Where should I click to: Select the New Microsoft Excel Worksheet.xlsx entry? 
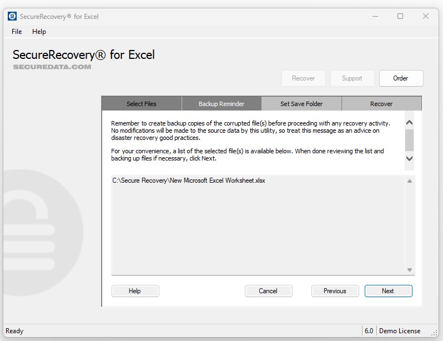tap(189, 180)
